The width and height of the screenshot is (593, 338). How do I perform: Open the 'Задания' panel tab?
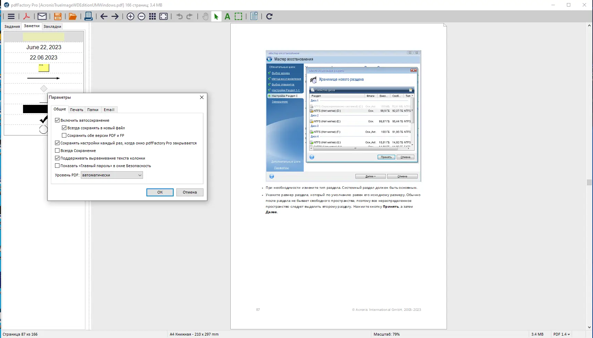point(12,26)
